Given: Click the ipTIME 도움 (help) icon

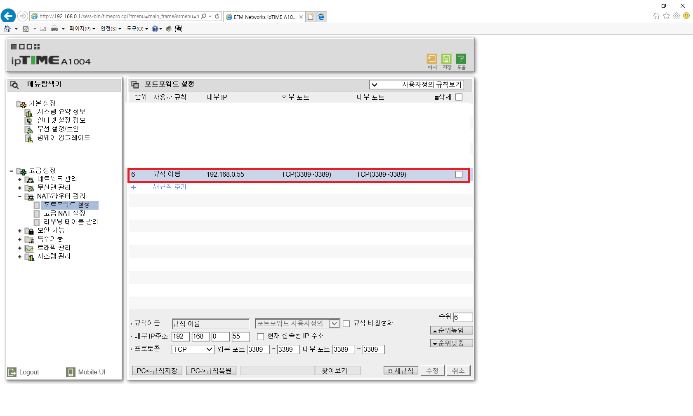Looking at the screenshot, I should (x=461, y=58).
